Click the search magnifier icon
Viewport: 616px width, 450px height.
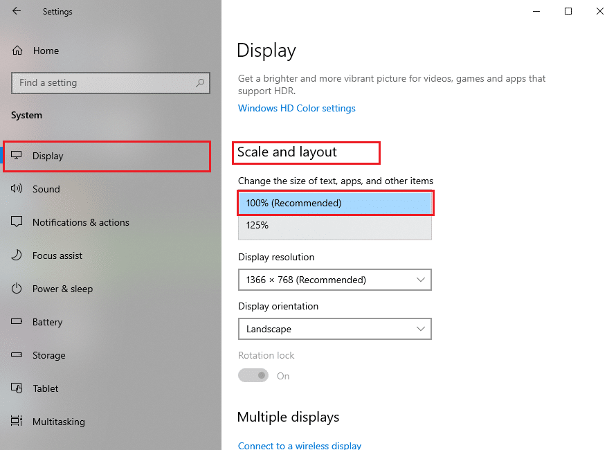click(x=200, y=83)
